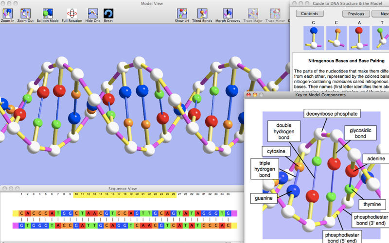The width and height of the screenshot is (389, 243).
Task: Click the first G base in bottom sequence strand
Action: coord(21,226)
